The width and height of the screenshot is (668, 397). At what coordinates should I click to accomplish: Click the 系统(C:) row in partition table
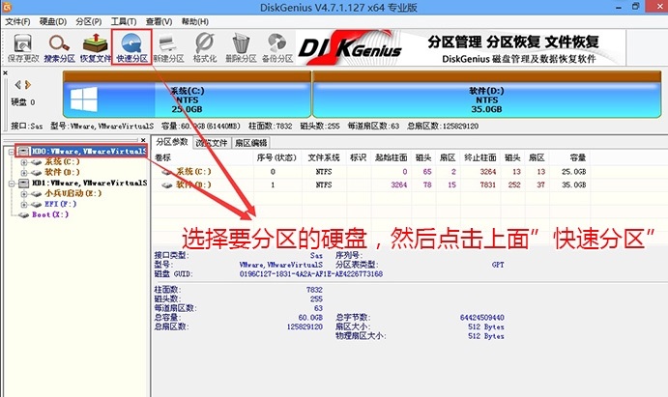click(370, 172)
